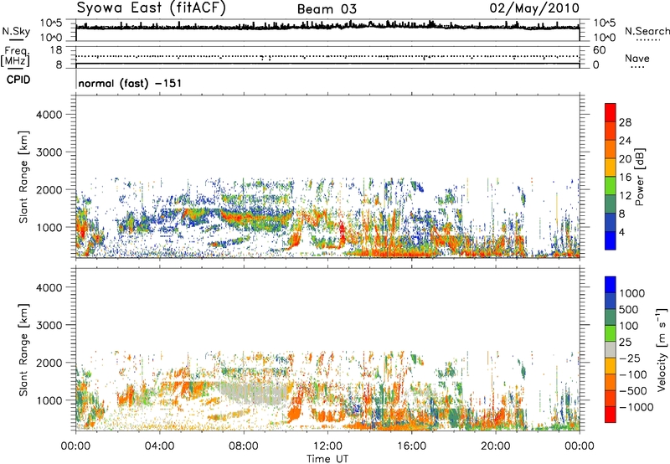Click the '16:00' time axis tick label
The width and height of the screenshot is (670, 464).
[411, 446]
